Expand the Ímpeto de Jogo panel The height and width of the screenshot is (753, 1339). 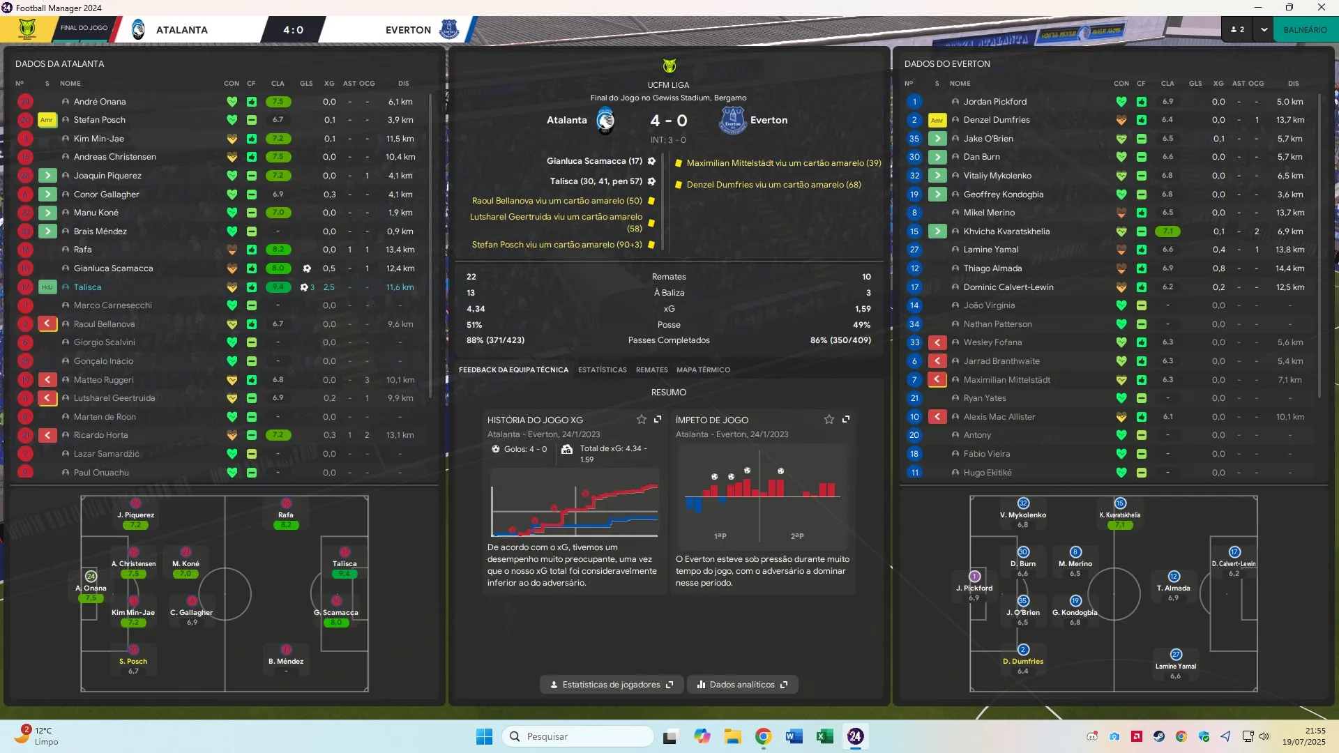[x=846, y=420]
